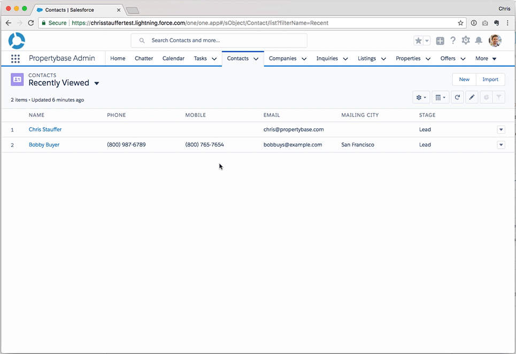Open the Bobby Buyer contact link
Image resolution: width=516 pixels, height=354 pixels.
44,145
